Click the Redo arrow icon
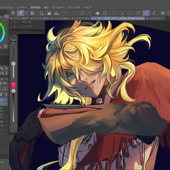This screenshot has width=170, height=170. 73,13
